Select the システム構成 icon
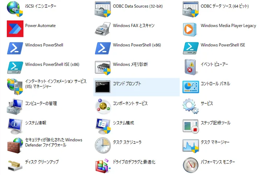This screenshot has height=178, width=274. pyautogui.click(x=103, y=126)
